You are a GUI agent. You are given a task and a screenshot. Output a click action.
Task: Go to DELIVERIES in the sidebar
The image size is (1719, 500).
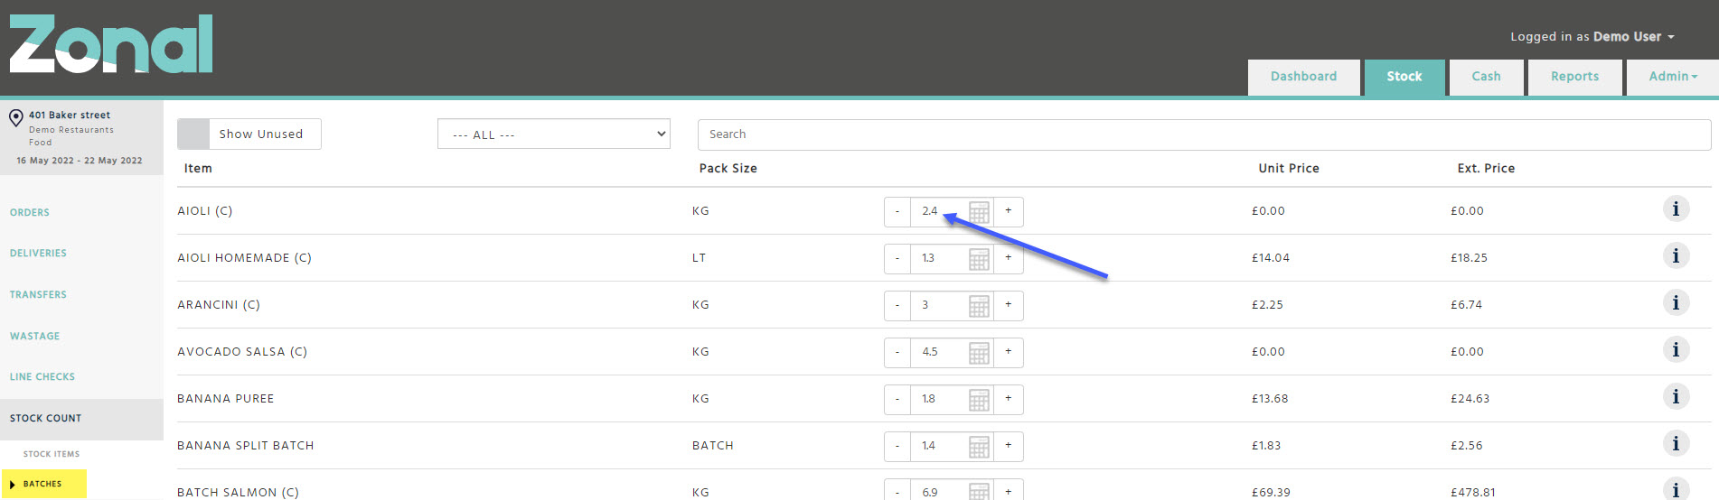click(x=38, y=254)
